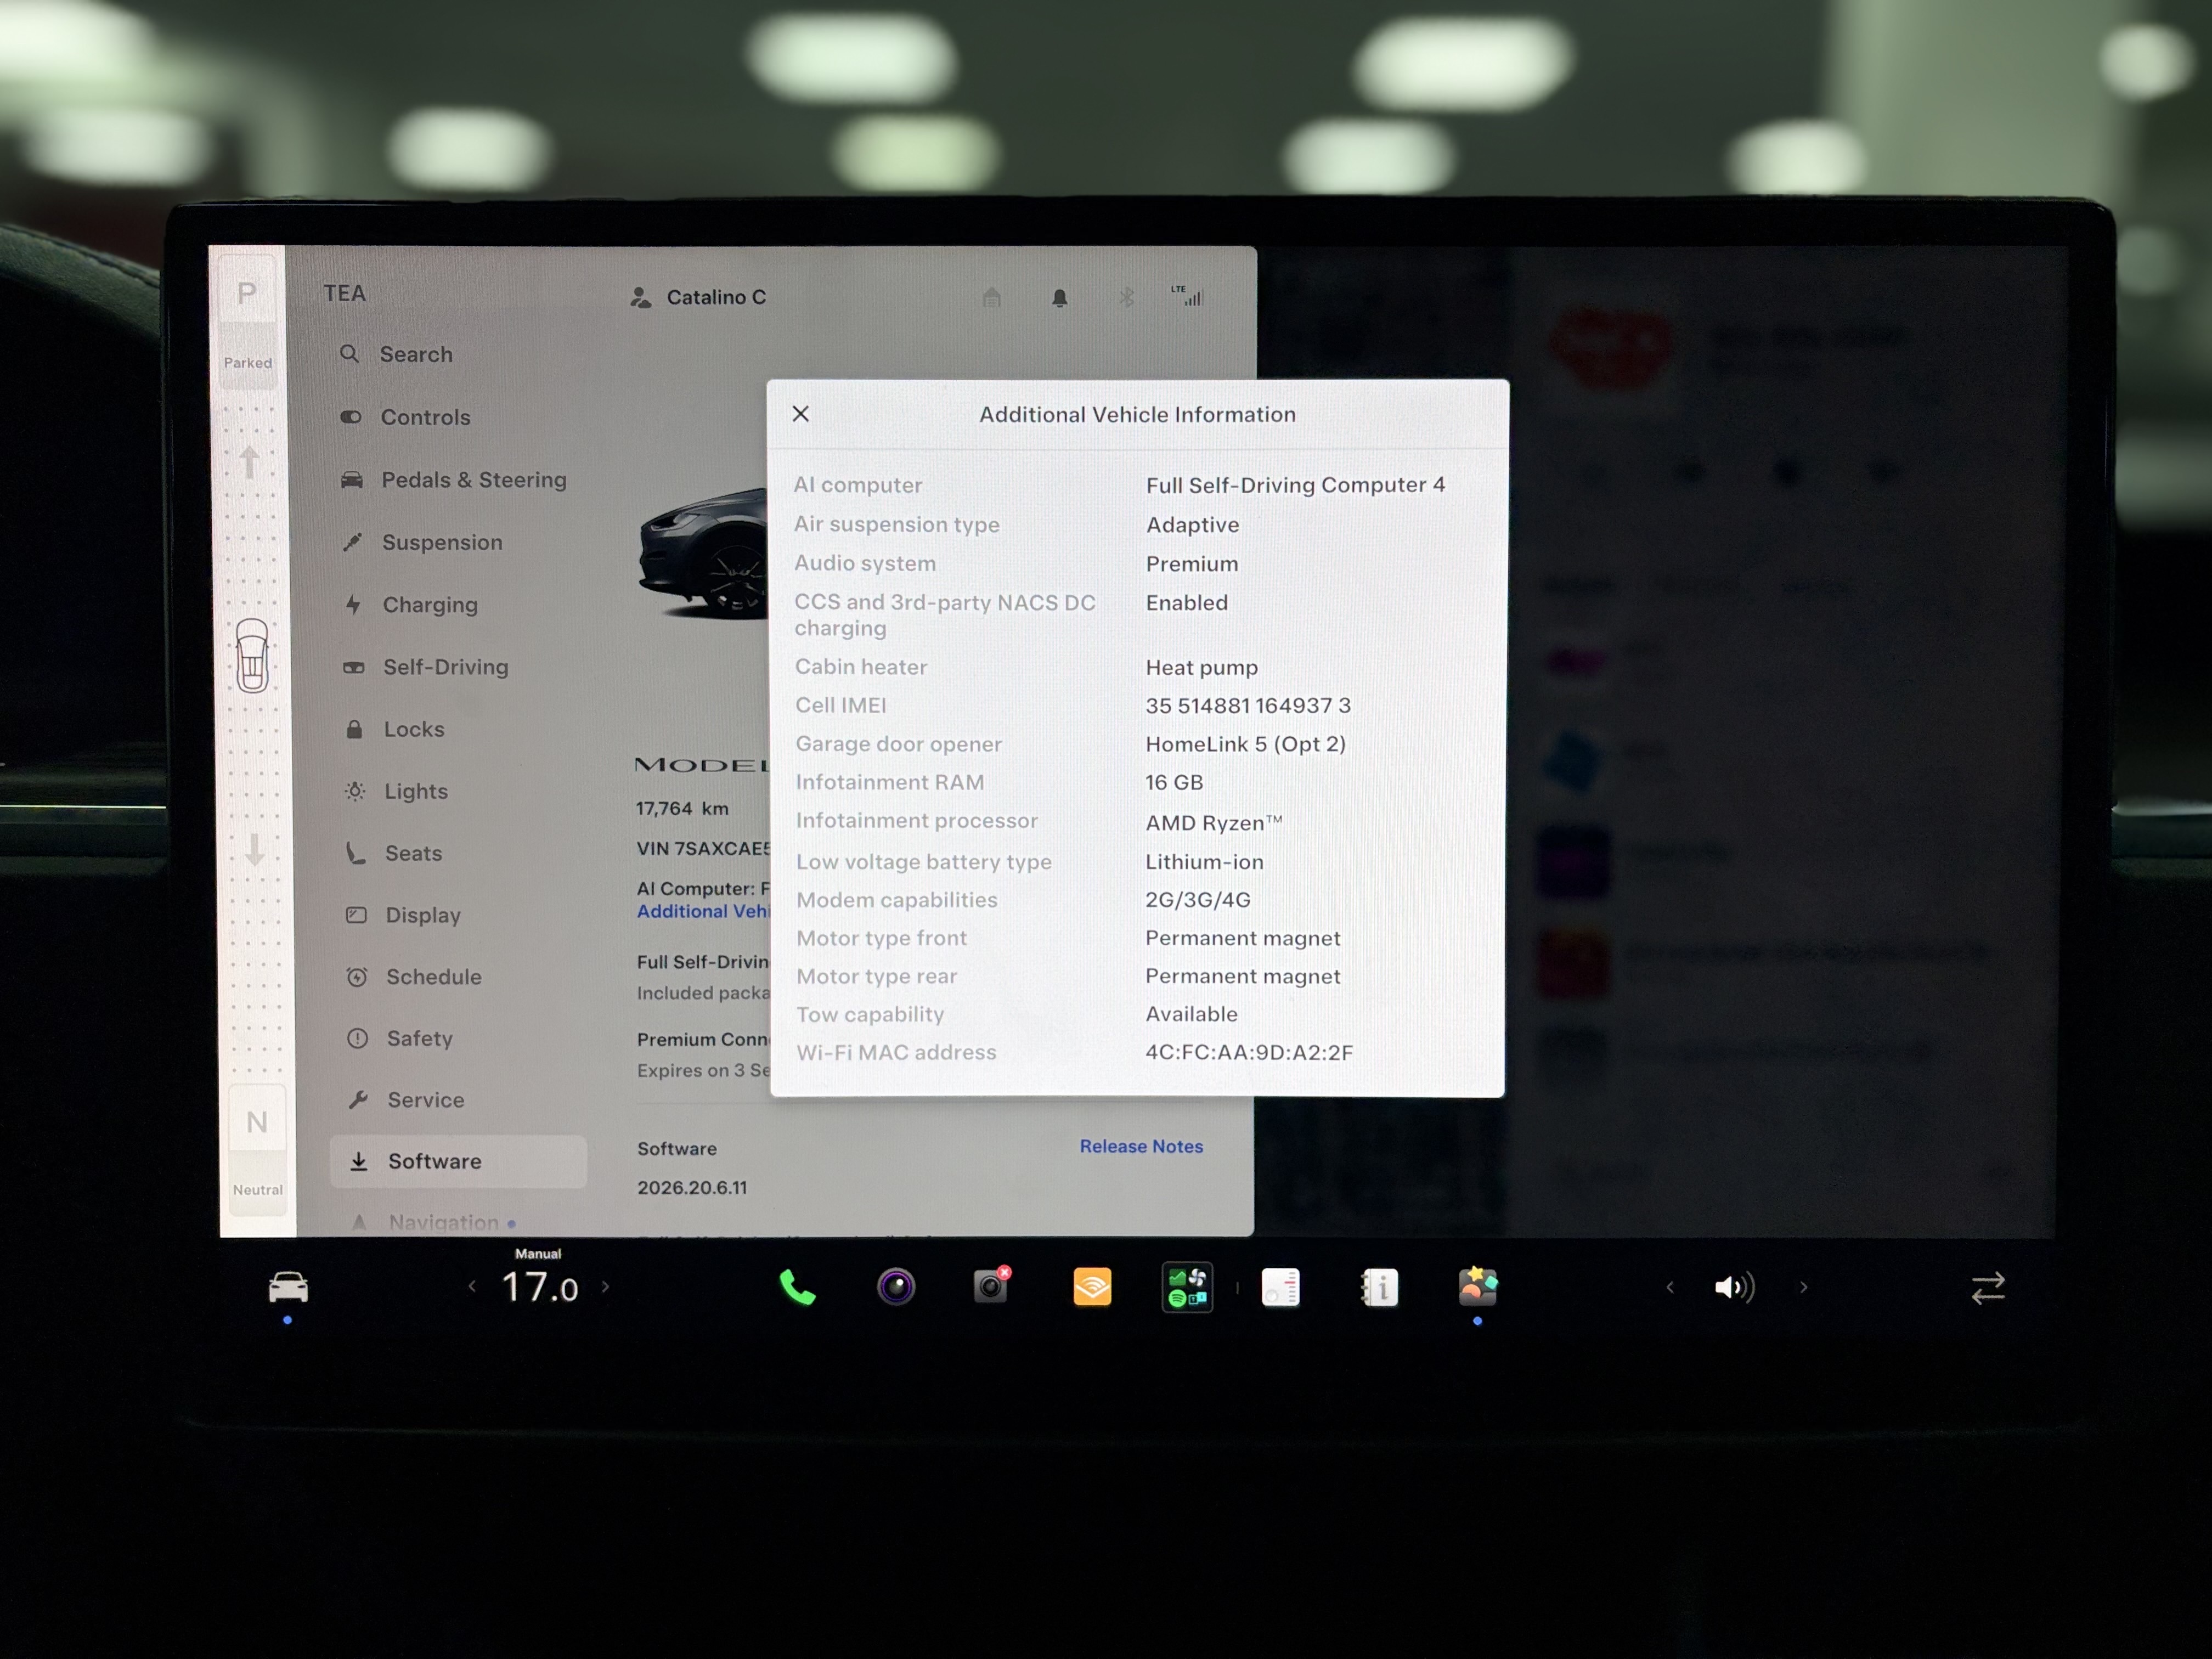
Task: Tap the LTE signal strength icon
Action: 1187,295
